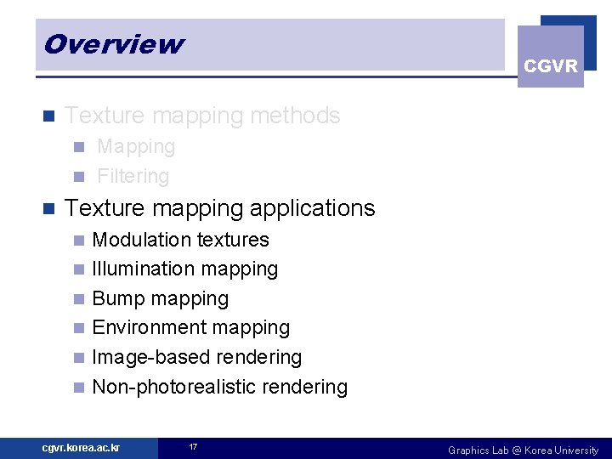Click 'Graphics Lab @ Korea University' footer text
This screenshot has height=459, width=612.
pyautogui.click(x=523, y=450)
